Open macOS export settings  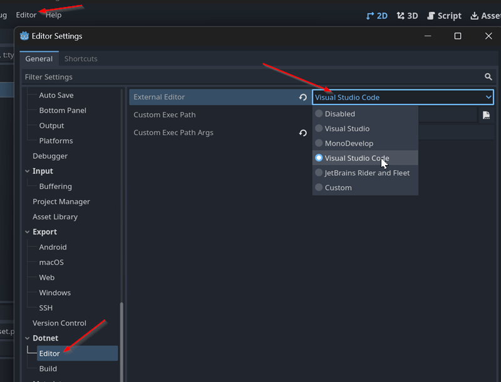pyautogui.click(x=51, y=263)
